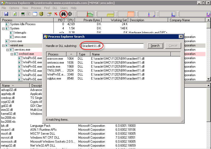Image resolution: width=211 pixels, height=149 pixels.
Task: Click the icon of System Idle Process row
Action: (x=7, y=24)
